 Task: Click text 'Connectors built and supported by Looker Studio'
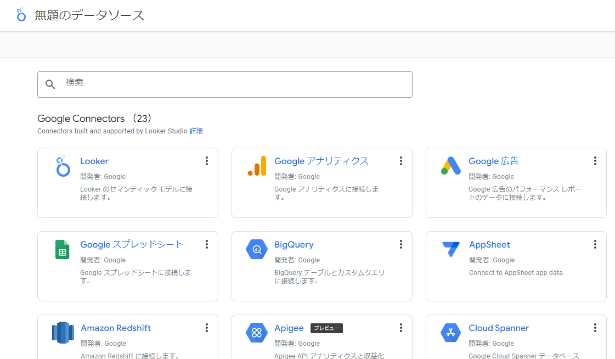point(112,131)
